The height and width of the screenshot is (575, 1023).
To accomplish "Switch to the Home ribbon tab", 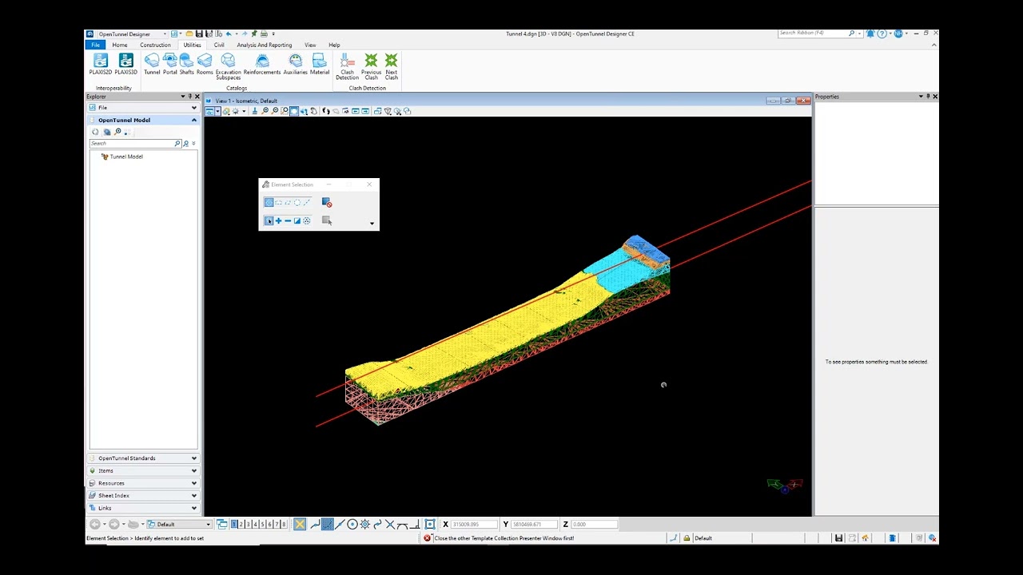I will (x=119, y=45).
